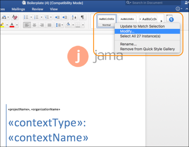The width and height of the screenshot is (189, 147).
Task: Open the numbering dropdown arrow
Action: tap(41, 17)
